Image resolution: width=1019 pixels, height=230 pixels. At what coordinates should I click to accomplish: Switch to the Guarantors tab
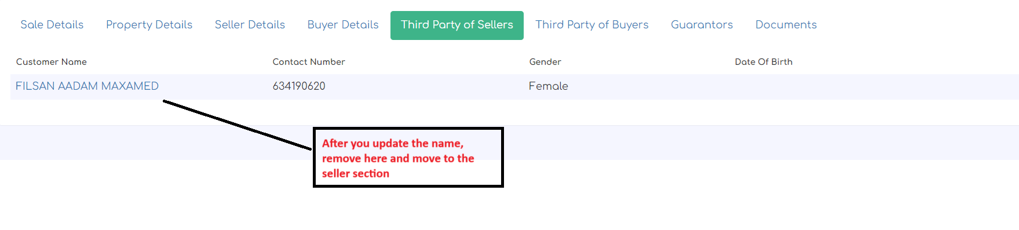coord(702,25)
